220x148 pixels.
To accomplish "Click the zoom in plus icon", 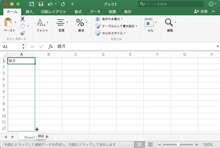I will coord(197,145).
